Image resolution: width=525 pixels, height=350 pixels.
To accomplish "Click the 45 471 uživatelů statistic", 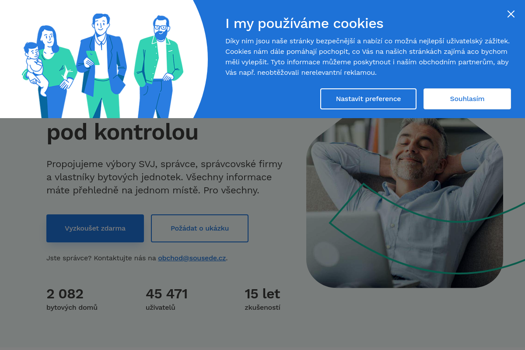I will click(167, 299).
